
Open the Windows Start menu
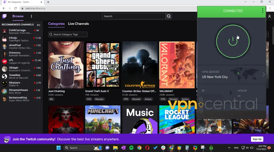point(58,148)
